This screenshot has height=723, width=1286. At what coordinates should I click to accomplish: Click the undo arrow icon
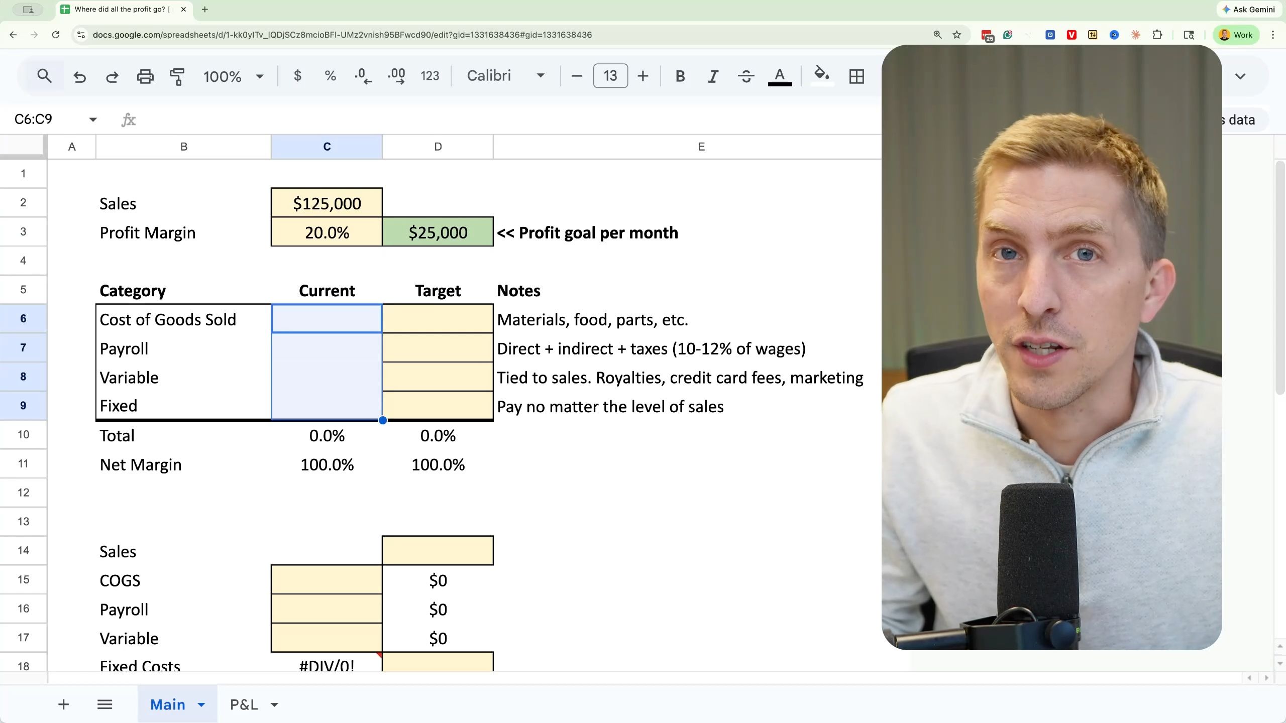point(79,76)
